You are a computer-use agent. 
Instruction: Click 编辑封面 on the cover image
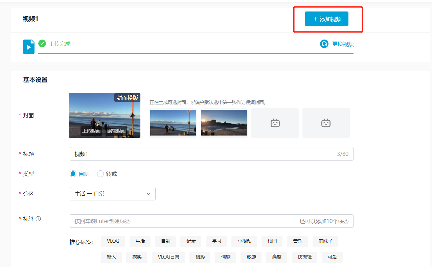(116, 131)
